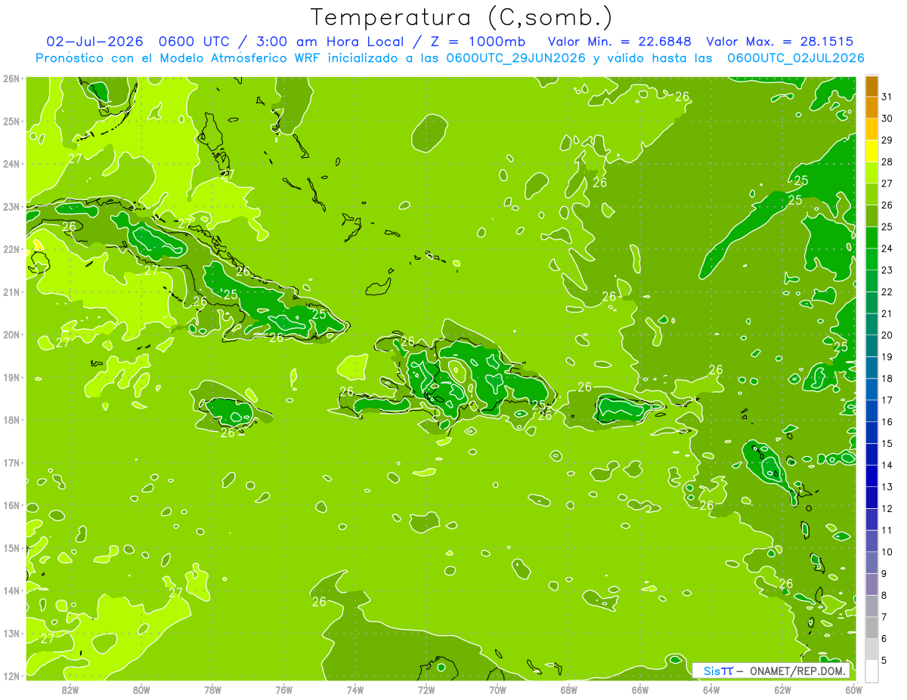The image size is (907, 700).
Task: Pick the amber swatch between 29 and 30
Action: [x=871, y=130]
